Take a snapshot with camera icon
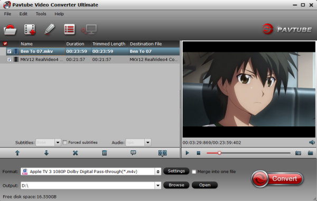Image resolution: width=317 pixels, height=201 pixels. (x=298, y=153)
